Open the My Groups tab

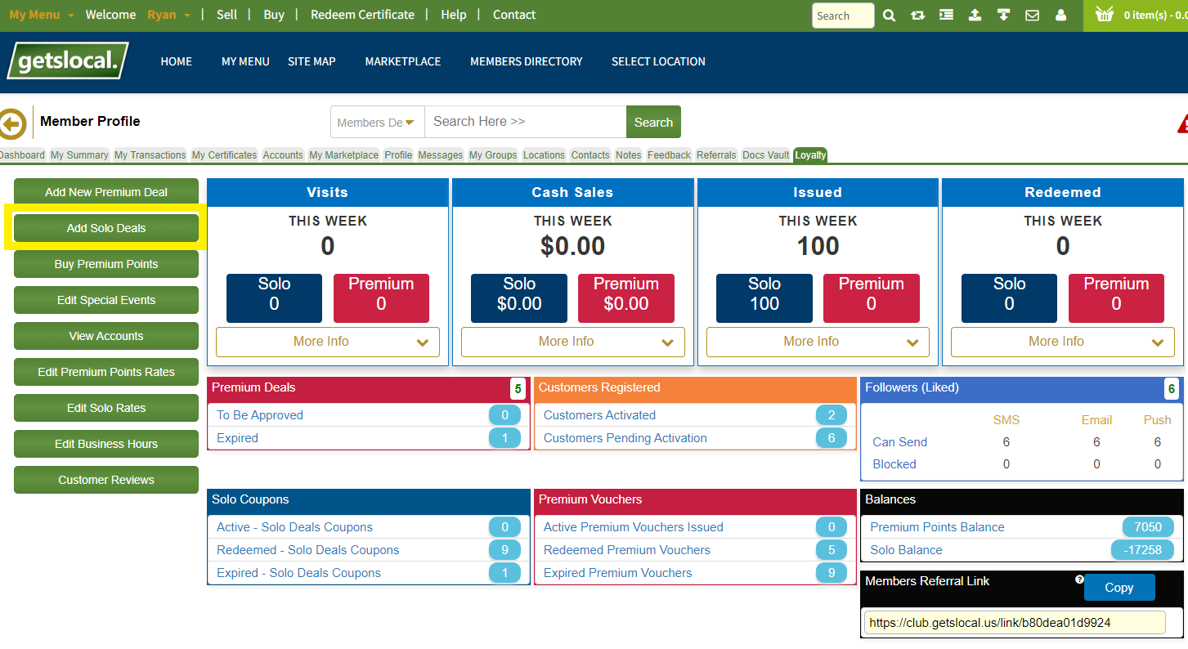(x=493, y=155)
